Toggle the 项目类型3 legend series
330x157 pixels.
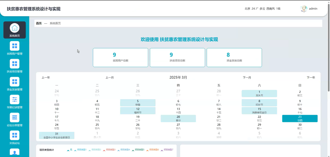click(x=109, y=150)
